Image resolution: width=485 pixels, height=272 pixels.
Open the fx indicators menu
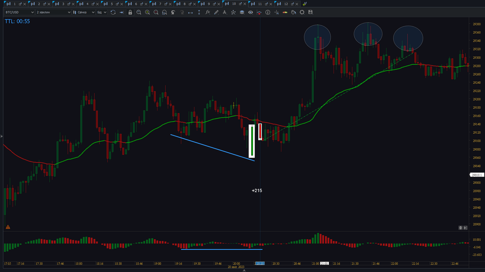[x=208, y=12]
